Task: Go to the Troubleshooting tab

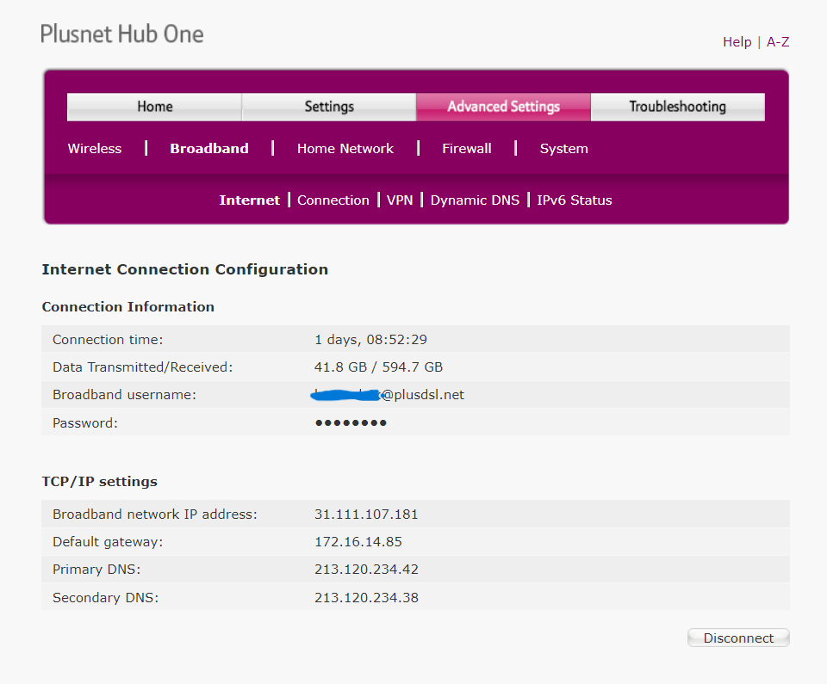Action: (677, 107)
